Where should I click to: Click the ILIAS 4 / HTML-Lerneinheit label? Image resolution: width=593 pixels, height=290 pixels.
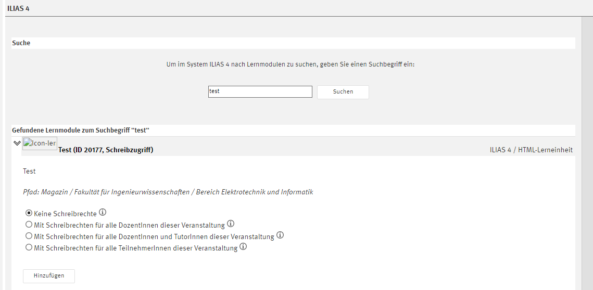(531, 150)
